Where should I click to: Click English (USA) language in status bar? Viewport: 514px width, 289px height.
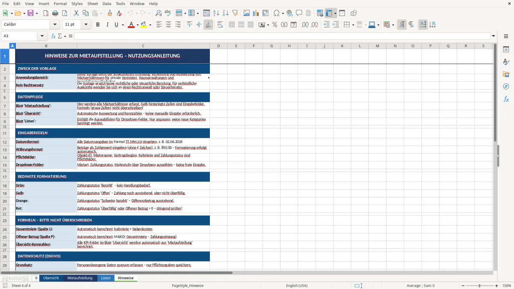click(297, 286)
